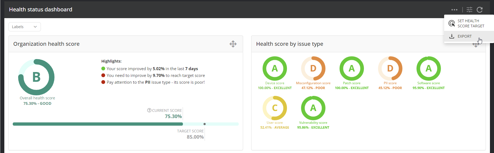Click the target score marker on progress bar
The height and width of the screenshot is (153, 494).
coord(205,124)
